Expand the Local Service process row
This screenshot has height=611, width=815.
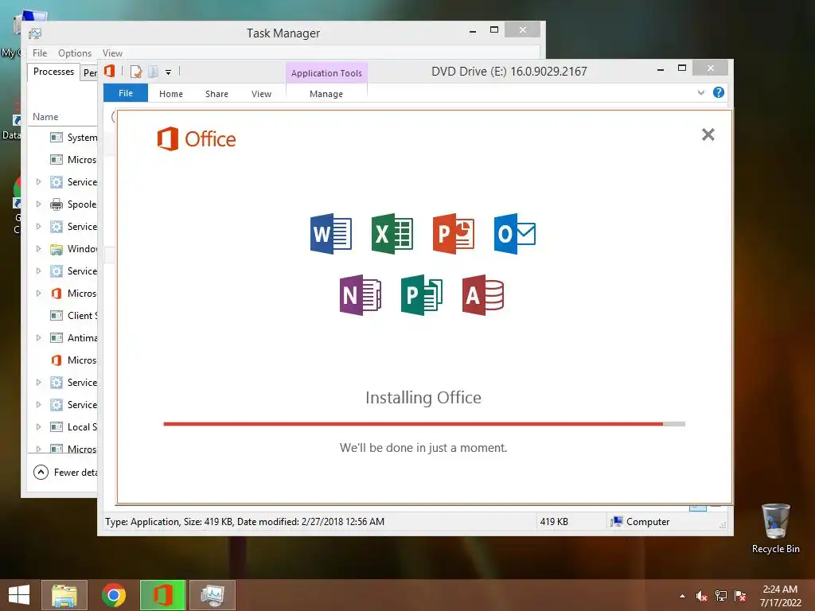(x=38, y=427)
